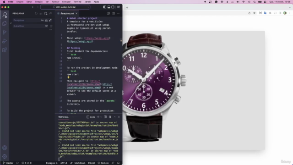
Task: Open the command center search box
Action: click(x=65, y=7)
